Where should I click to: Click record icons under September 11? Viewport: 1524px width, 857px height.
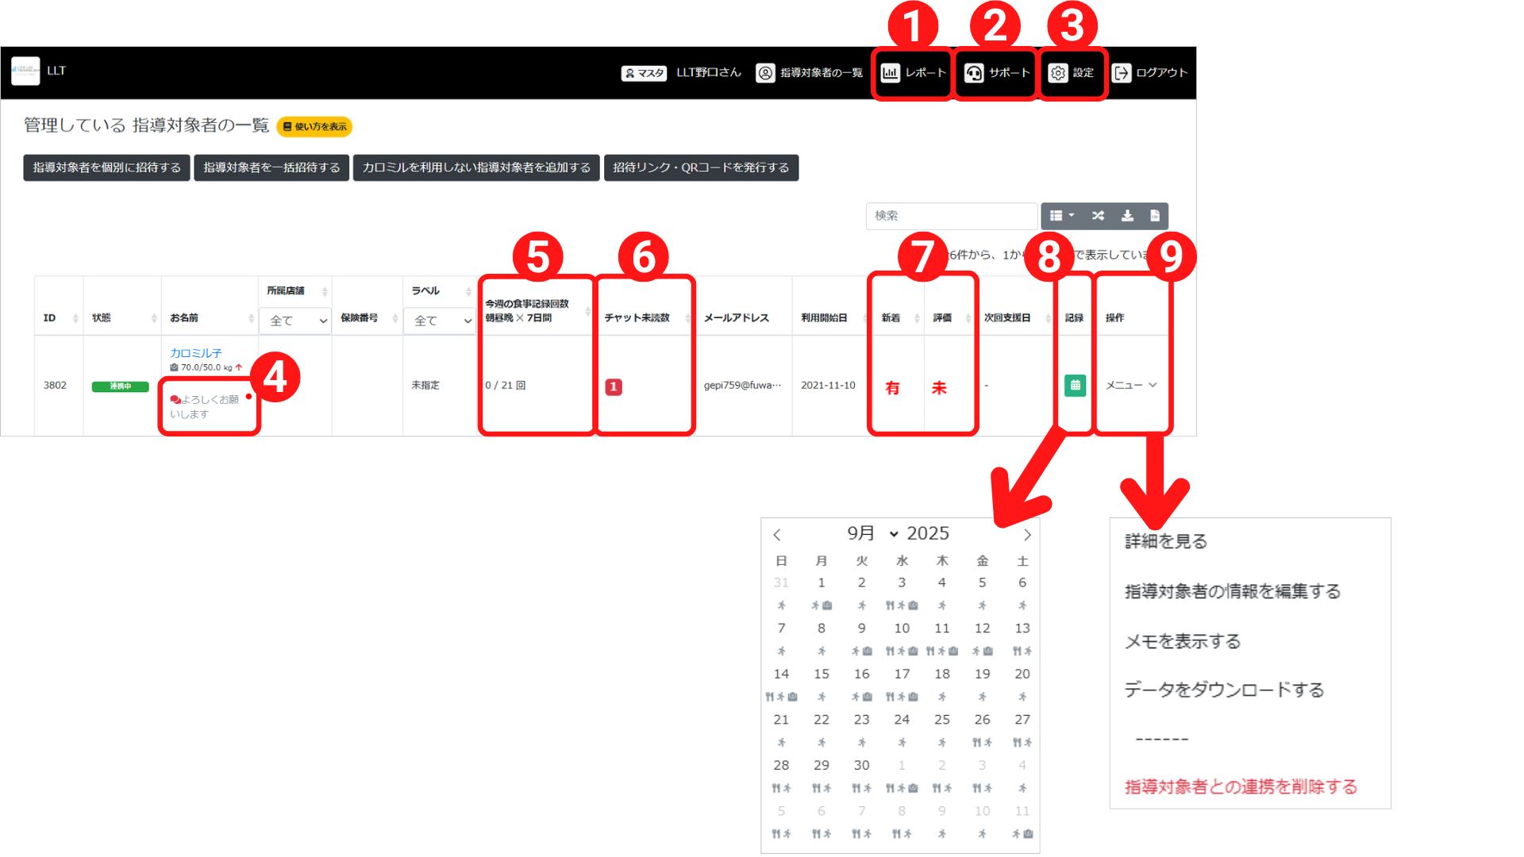click(x=942, y=651)
